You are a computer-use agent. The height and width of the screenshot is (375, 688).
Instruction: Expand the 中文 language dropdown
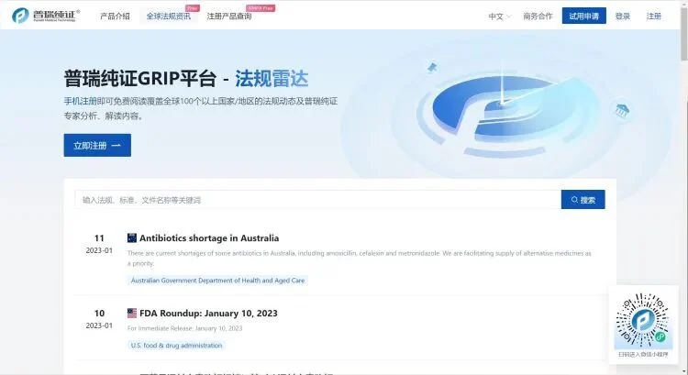coord(500,17)
